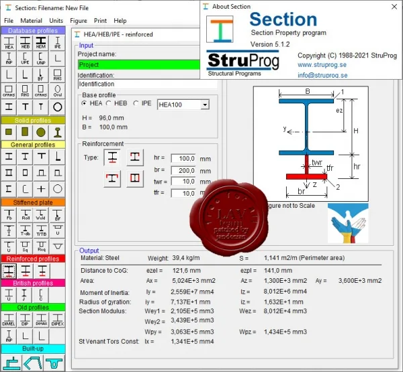Select the HEB base profile radio button
Image resolution: width=403 pixels, height=372 pixels.
coord(108,103)
